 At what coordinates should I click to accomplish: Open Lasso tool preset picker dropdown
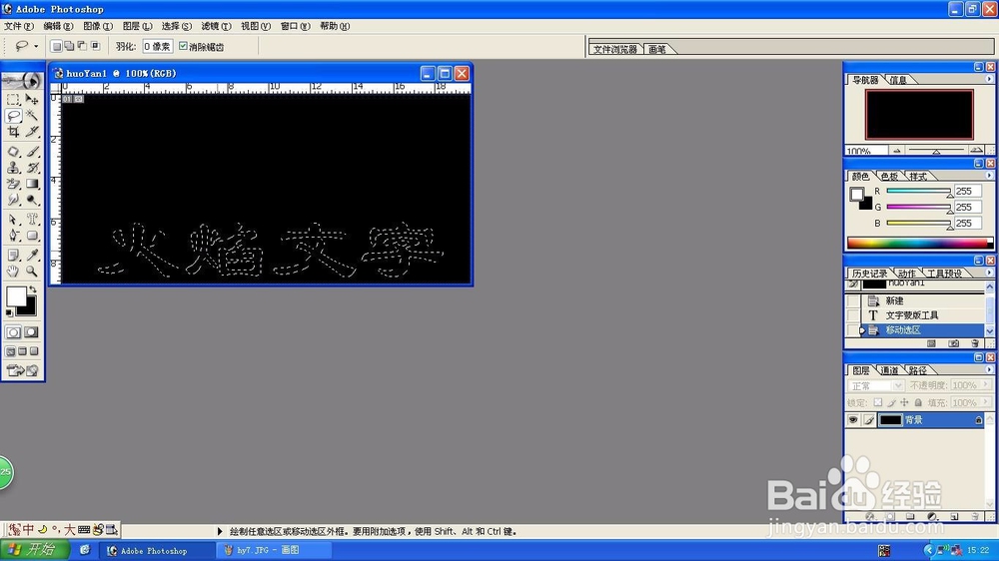click(x=36, y=46)
